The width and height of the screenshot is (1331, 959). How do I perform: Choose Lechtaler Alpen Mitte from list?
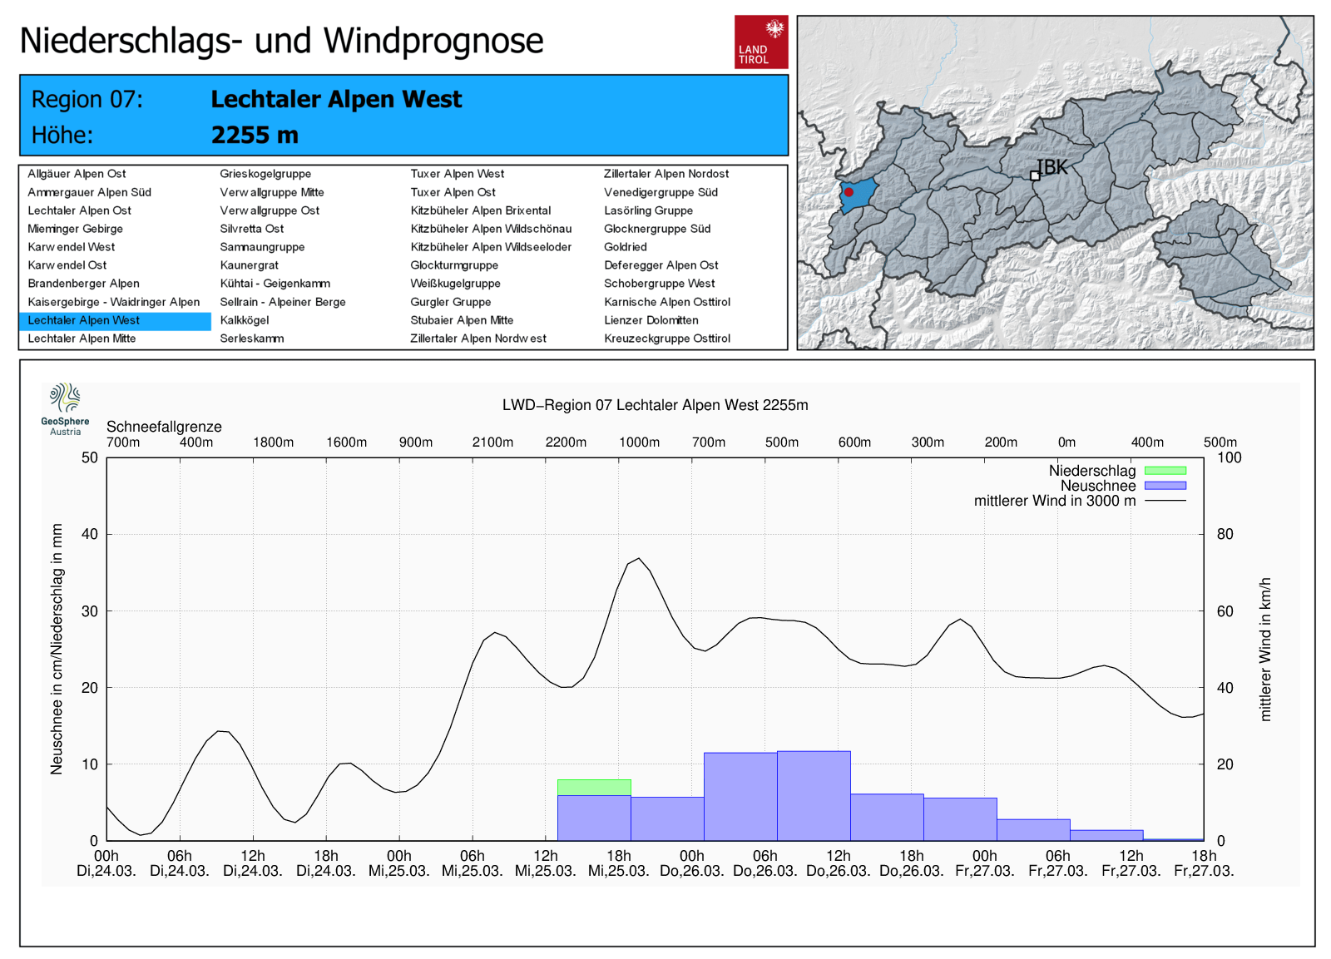click(82, 339)
